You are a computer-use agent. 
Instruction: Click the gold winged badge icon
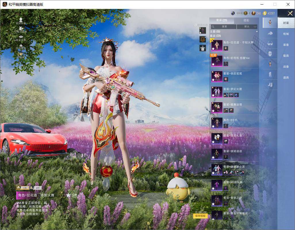[20, 54]
